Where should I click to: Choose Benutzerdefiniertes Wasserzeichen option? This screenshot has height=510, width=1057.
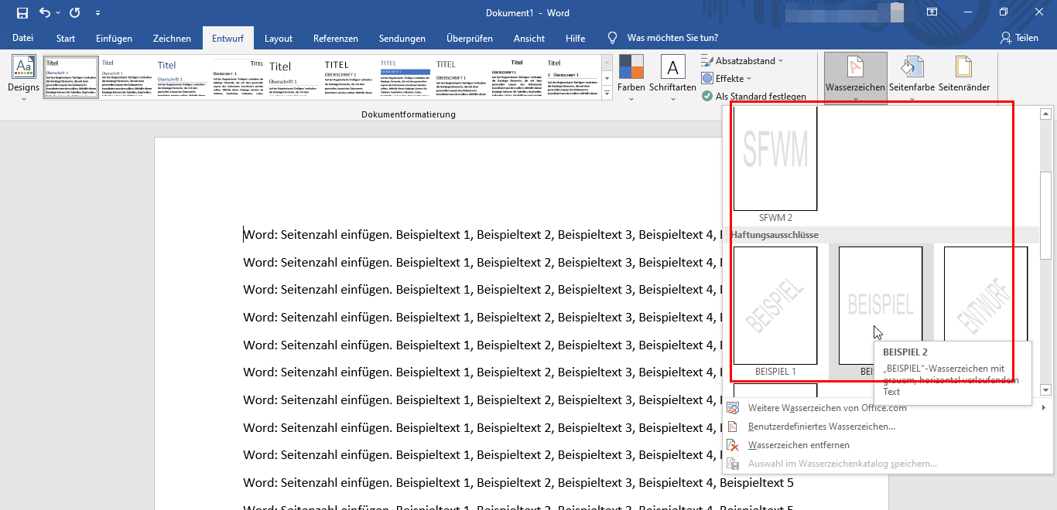point(821,427)
